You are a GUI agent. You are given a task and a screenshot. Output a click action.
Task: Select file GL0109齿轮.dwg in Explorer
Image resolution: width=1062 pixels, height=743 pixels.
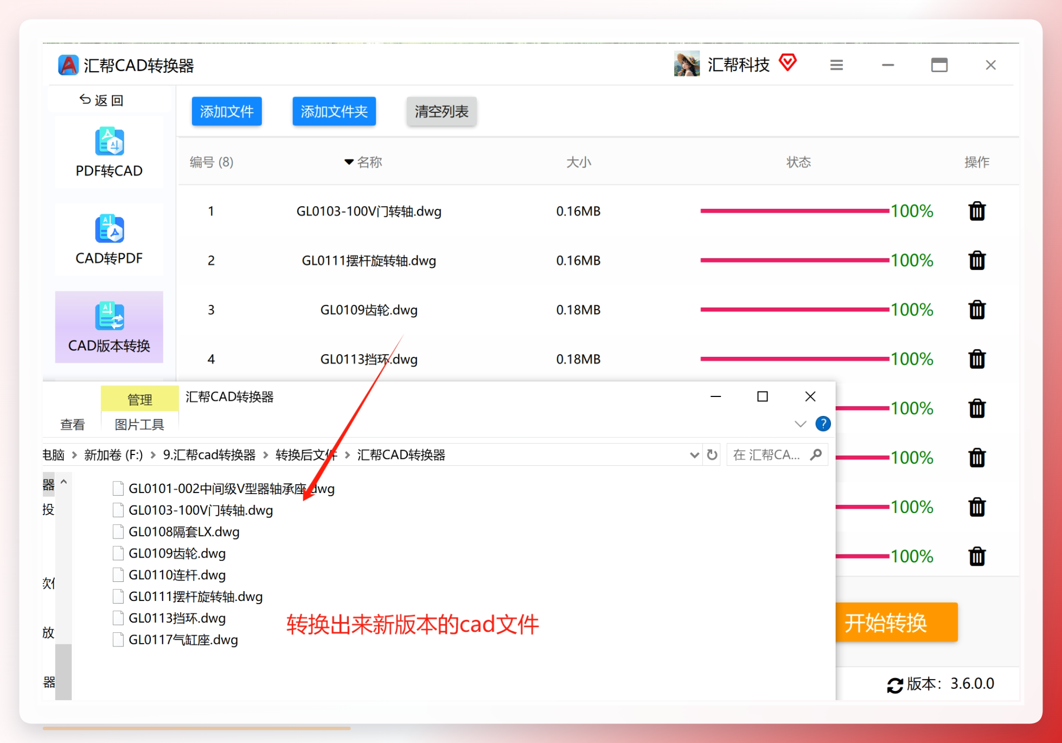pyautogui.click(x=169, y=554)
